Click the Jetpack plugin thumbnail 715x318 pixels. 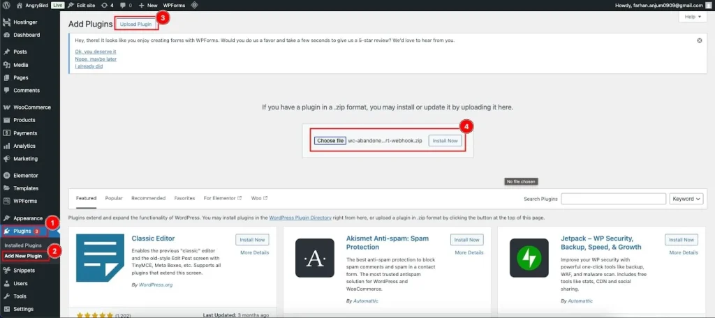coord(529,258)
